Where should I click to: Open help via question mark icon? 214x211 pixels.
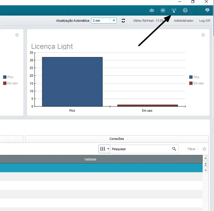point(185,10)
